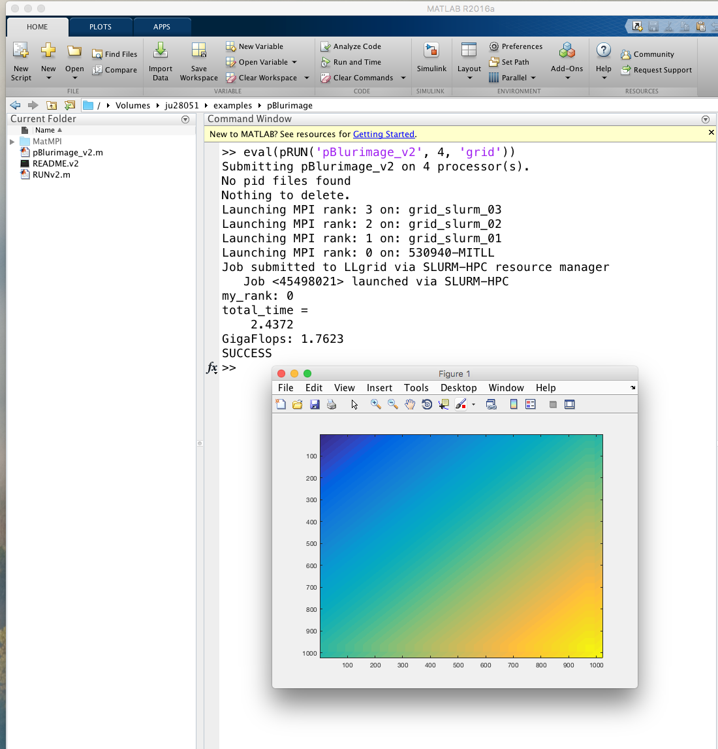Click the New Script icon
Viewport: 718px width, 749px height.
coord(21,51)
